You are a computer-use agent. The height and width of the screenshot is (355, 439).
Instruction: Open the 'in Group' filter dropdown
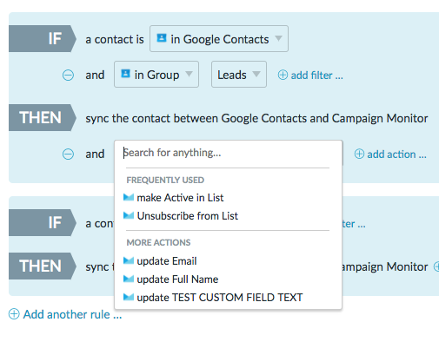156,75
